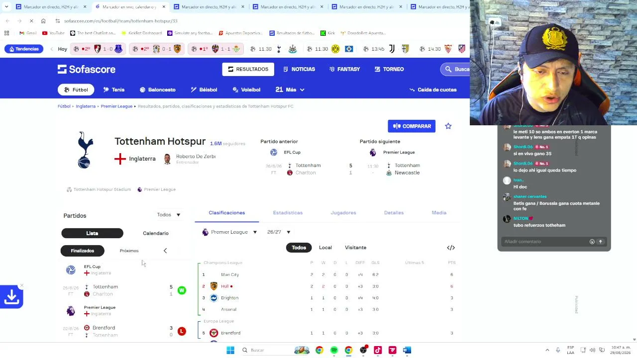Open Microsoft Word from the taskbar
Image resolution: width=637 pixels, height=358 pixels.
tap(407, 350)
